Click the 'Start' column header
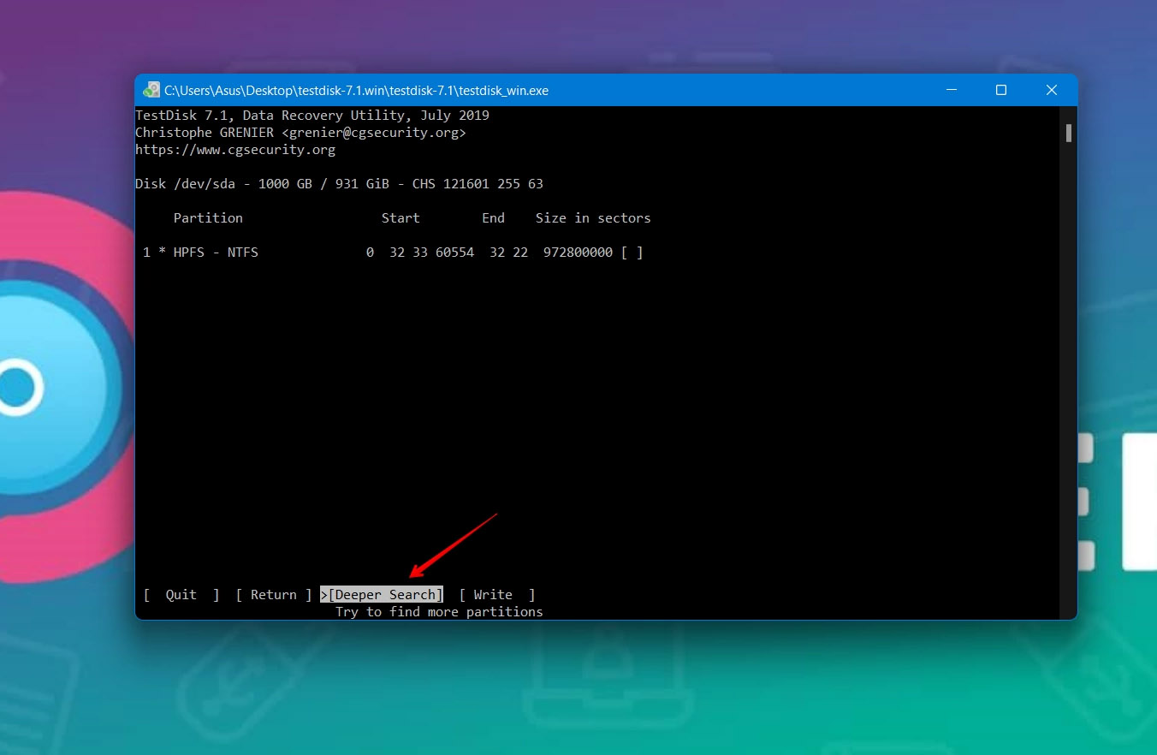The height and width of the screenshot is (755, 1157). click(x=400, y=218)
